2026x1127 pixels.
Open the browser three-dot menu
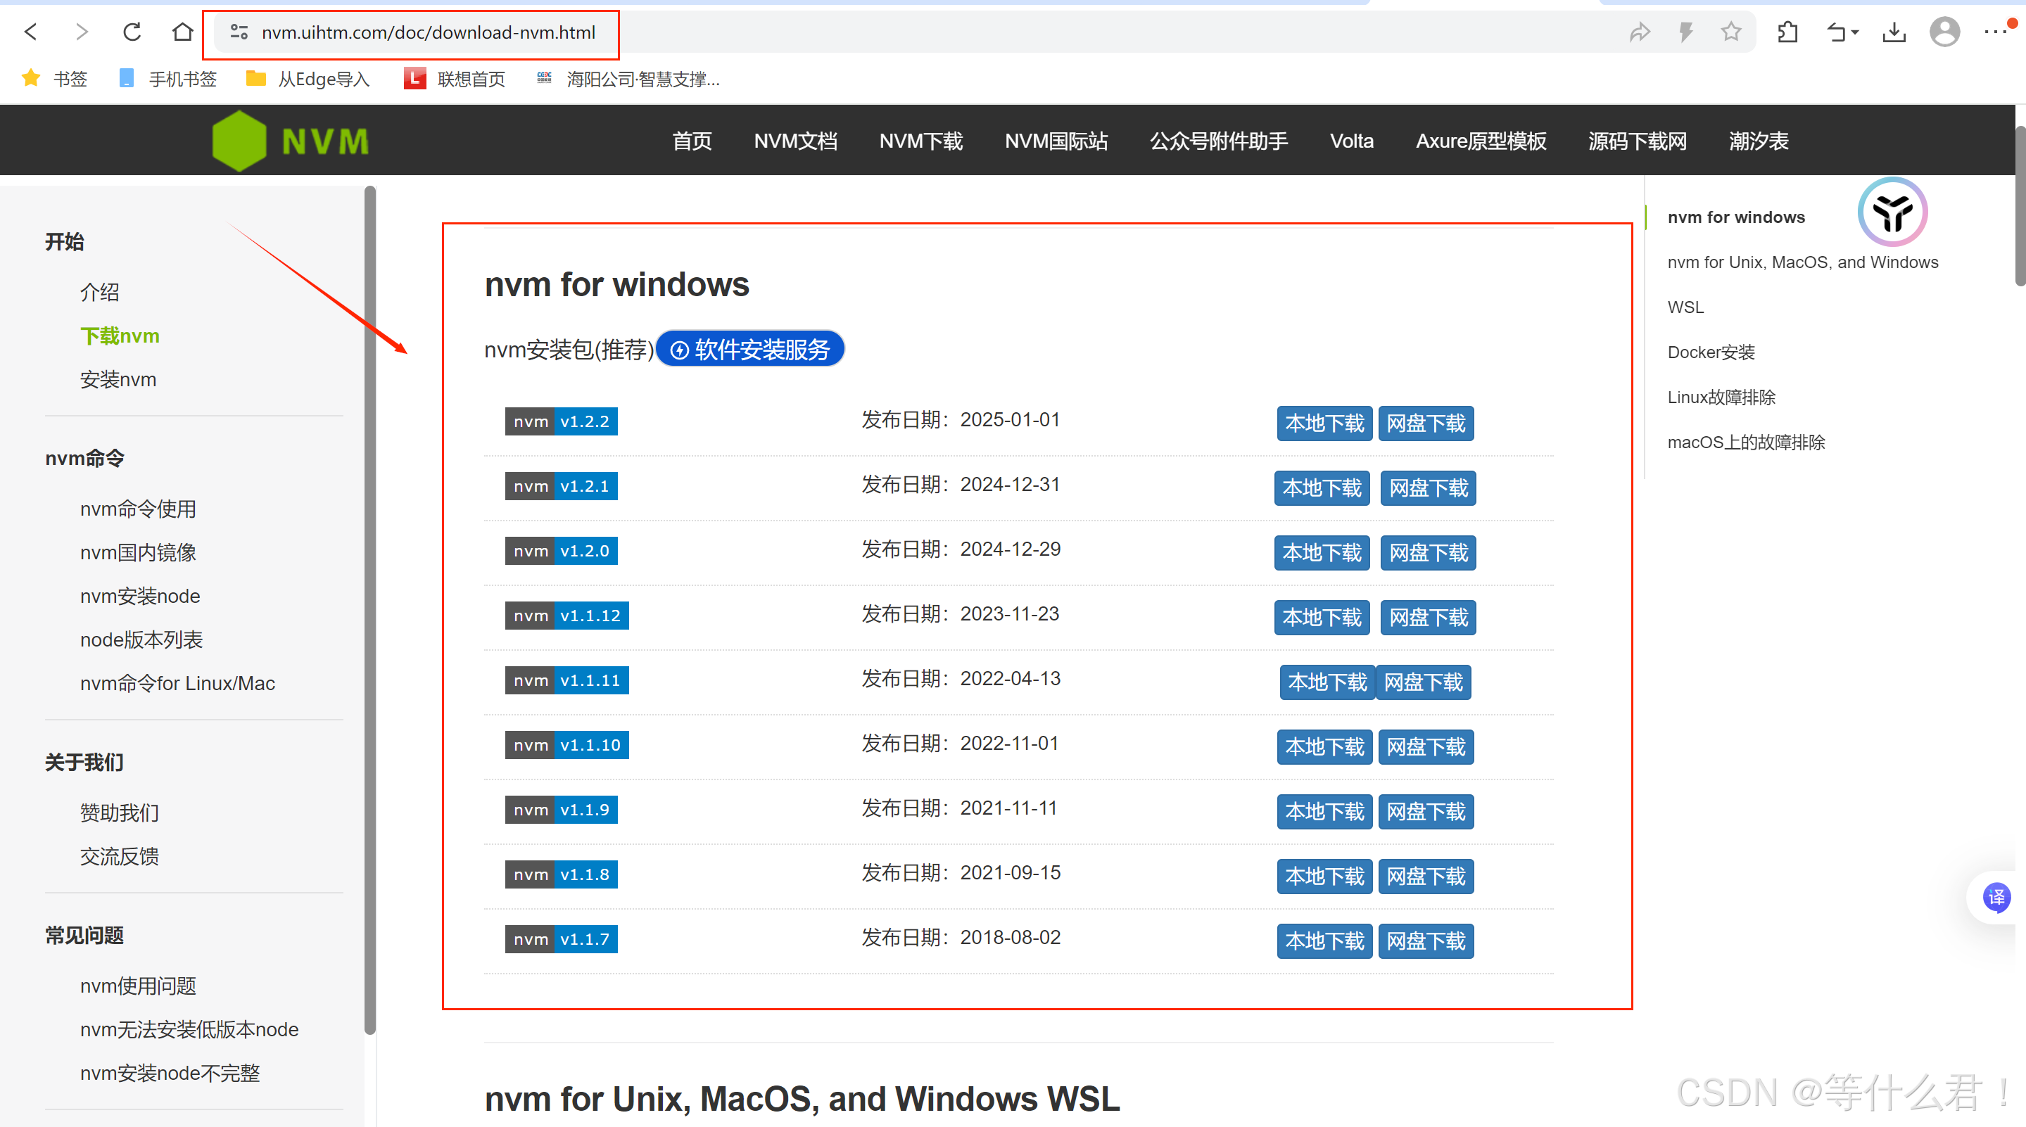coord(1994,32)
